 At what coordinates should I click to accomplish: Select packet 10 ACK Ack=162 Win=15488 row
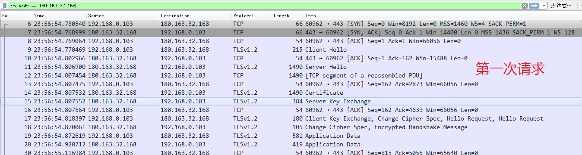[x=291, y=58]
